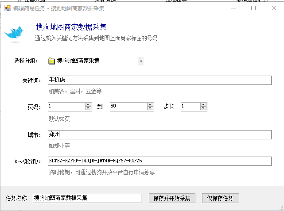Image resolution: width=284 pixels, height=211 pixels.
Task: Click the 关键词 label
Action: click(32, 81)
